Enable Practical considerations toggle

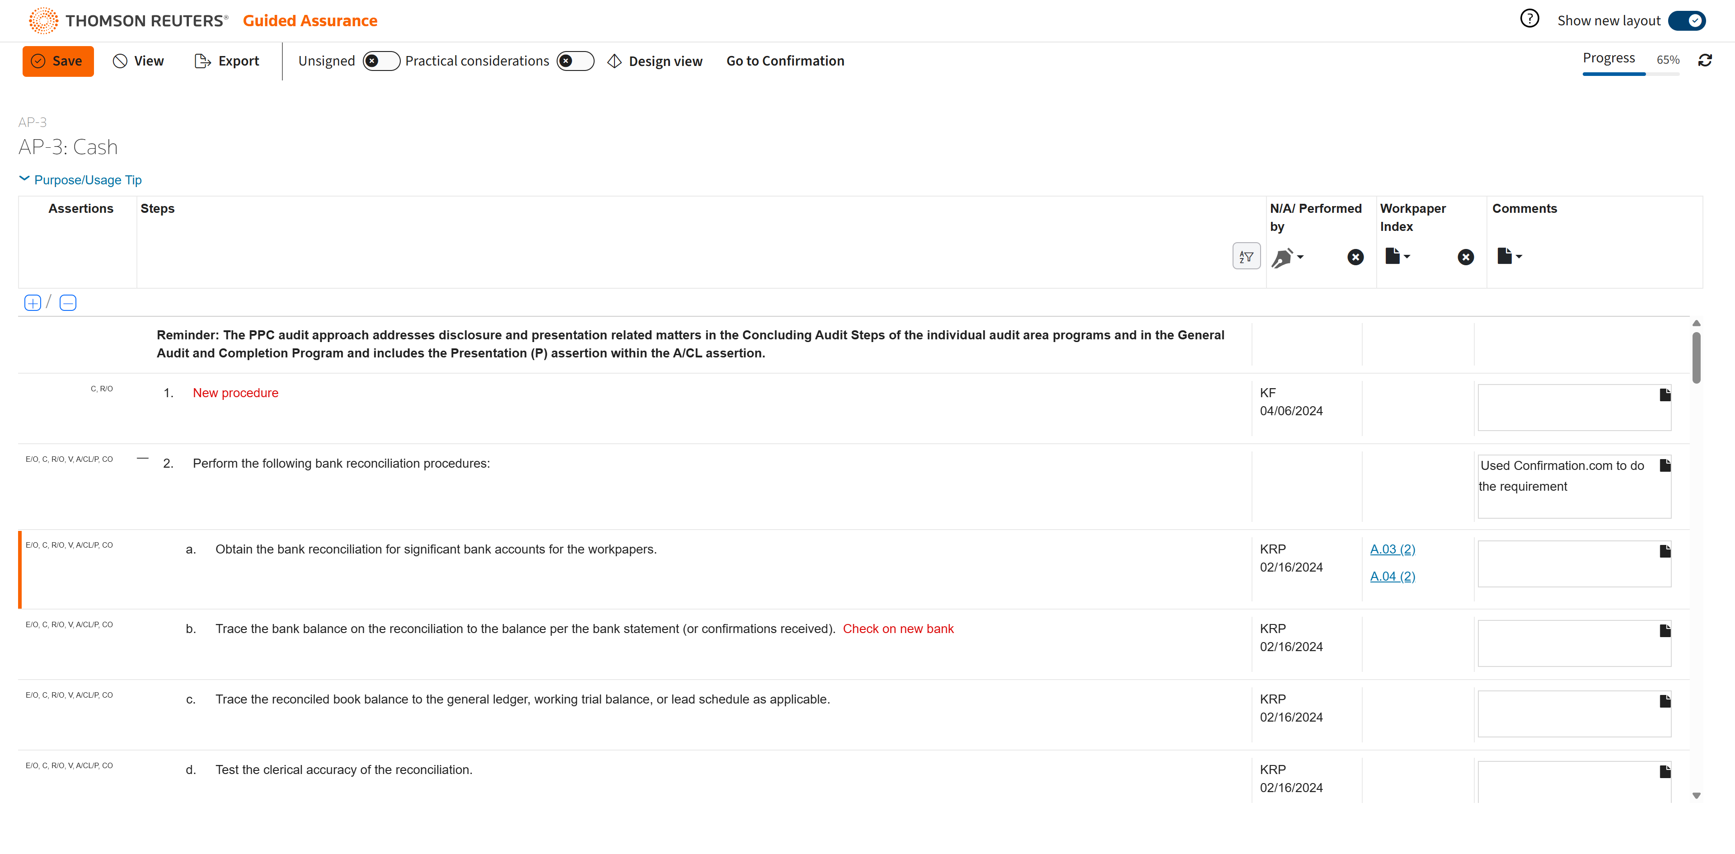(x=575, y=61)
